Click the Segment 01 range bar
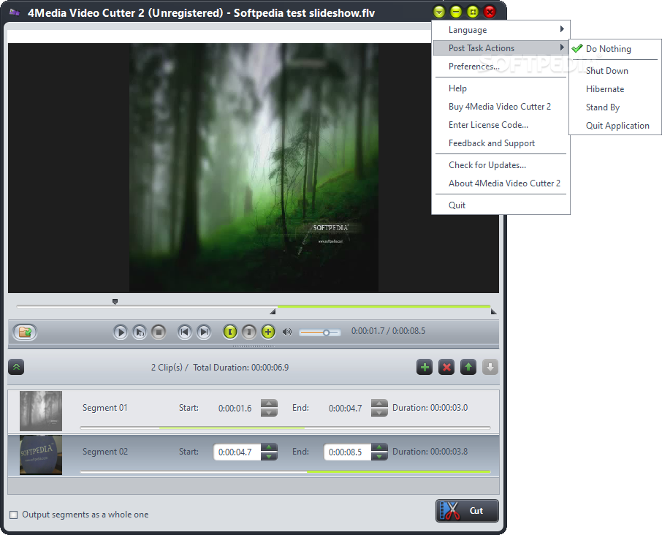This screenshot has width=662, height=535. coord(285,428)
